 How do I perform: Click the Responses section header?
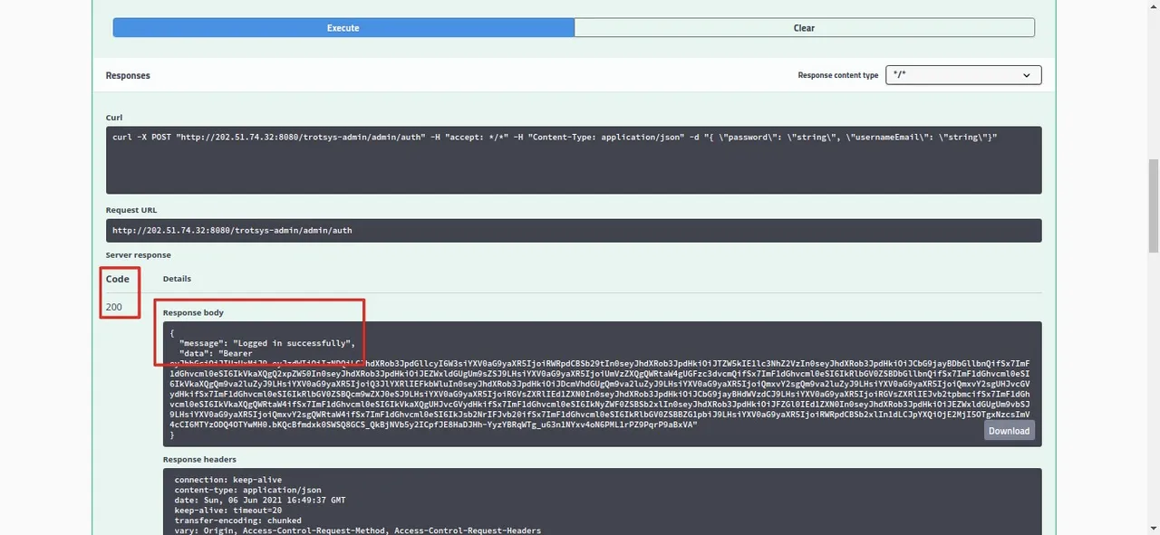pyautogui.click(x=128, y=75)
